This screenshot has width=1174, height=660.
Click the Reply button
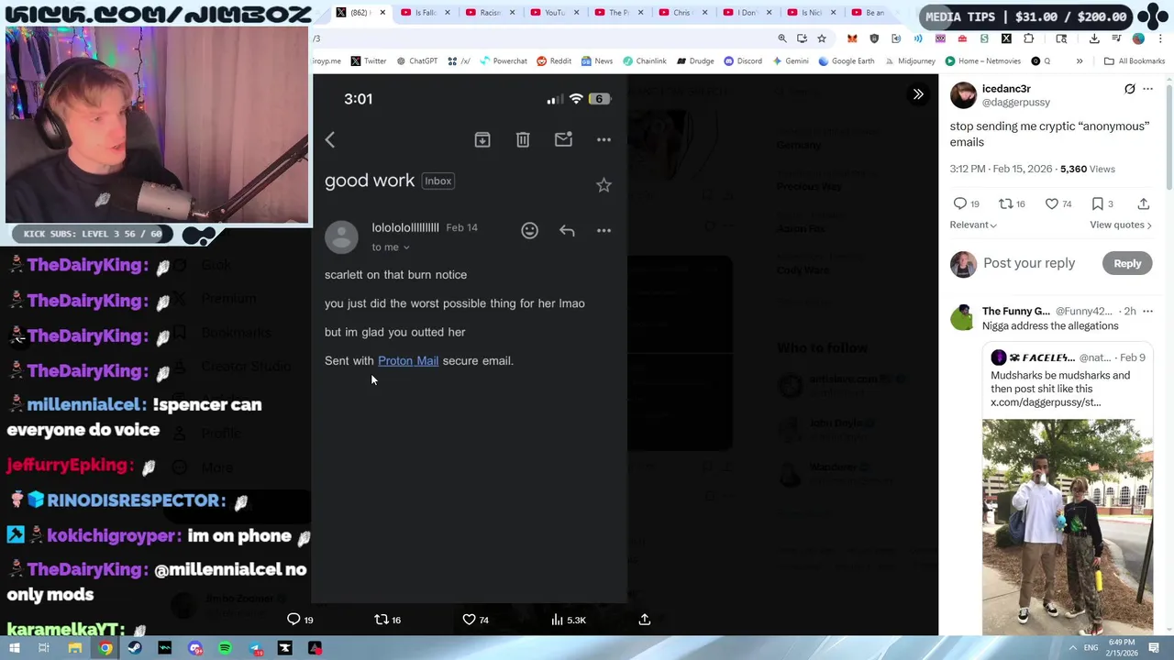(x=1127, y=263)
